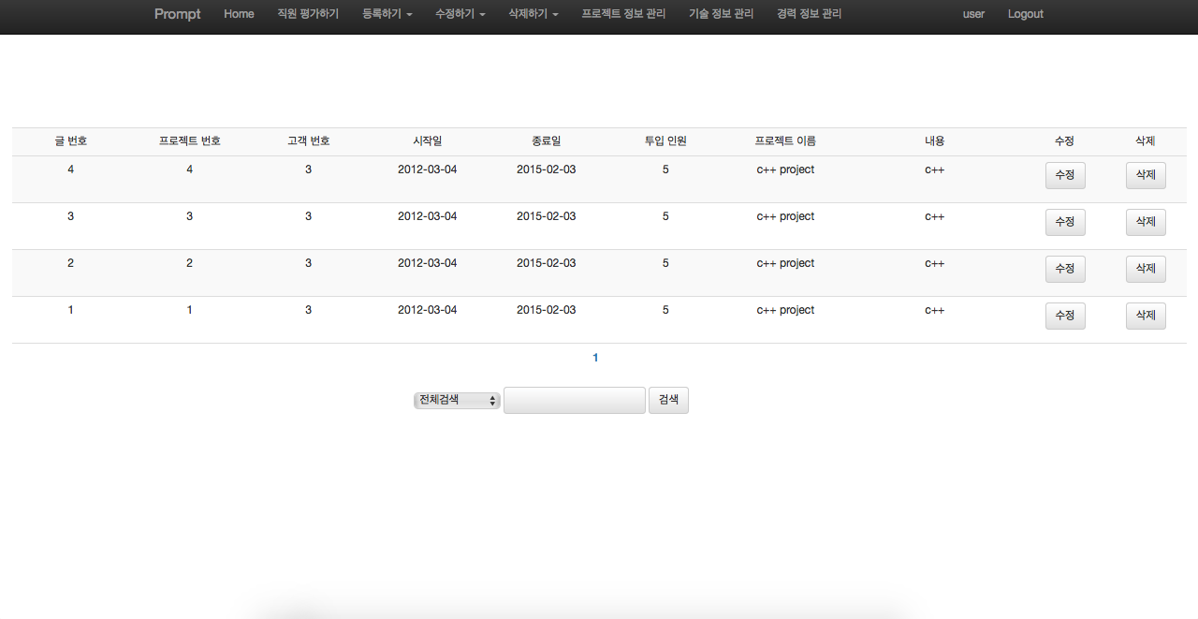Viewport: 1198px width, 619px height.
Task: Click the Prompt brand logo
Action: coord(177,14)
